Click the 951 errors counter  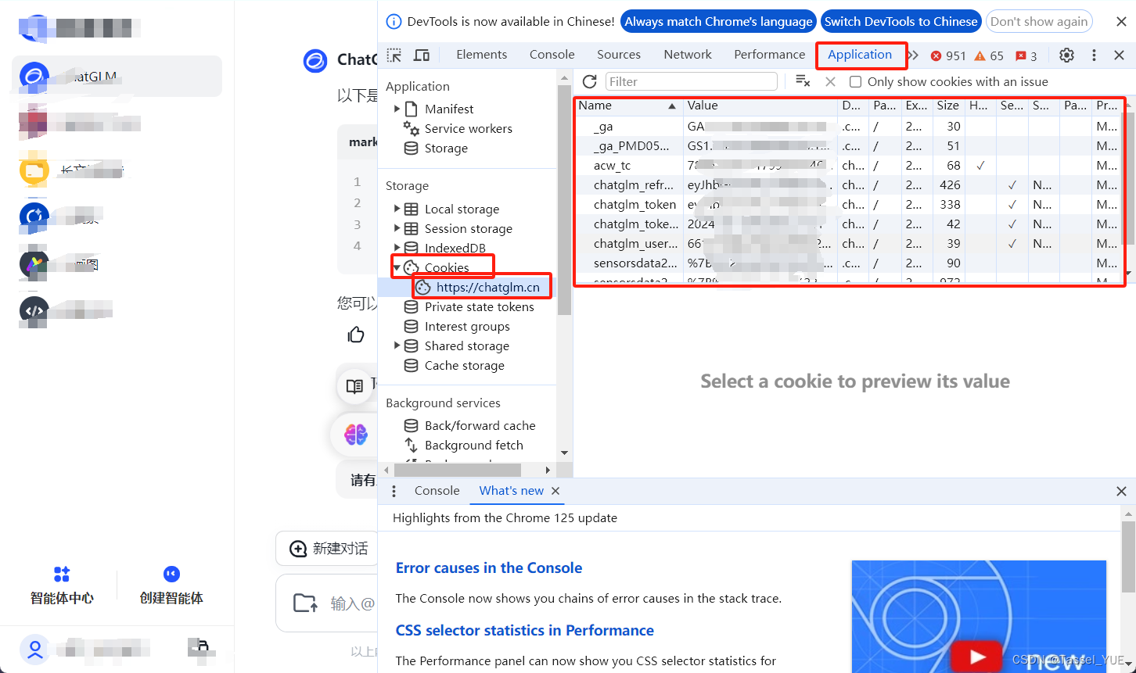948,55
